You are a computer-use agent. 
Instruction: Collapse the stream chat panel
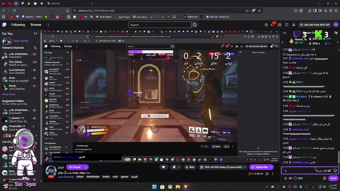pyautogui.click(x=284, y=33)
